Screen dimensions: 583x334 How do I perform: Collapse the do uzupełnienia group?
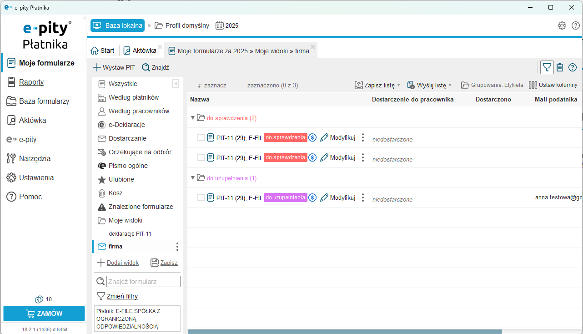coord(193,178)
